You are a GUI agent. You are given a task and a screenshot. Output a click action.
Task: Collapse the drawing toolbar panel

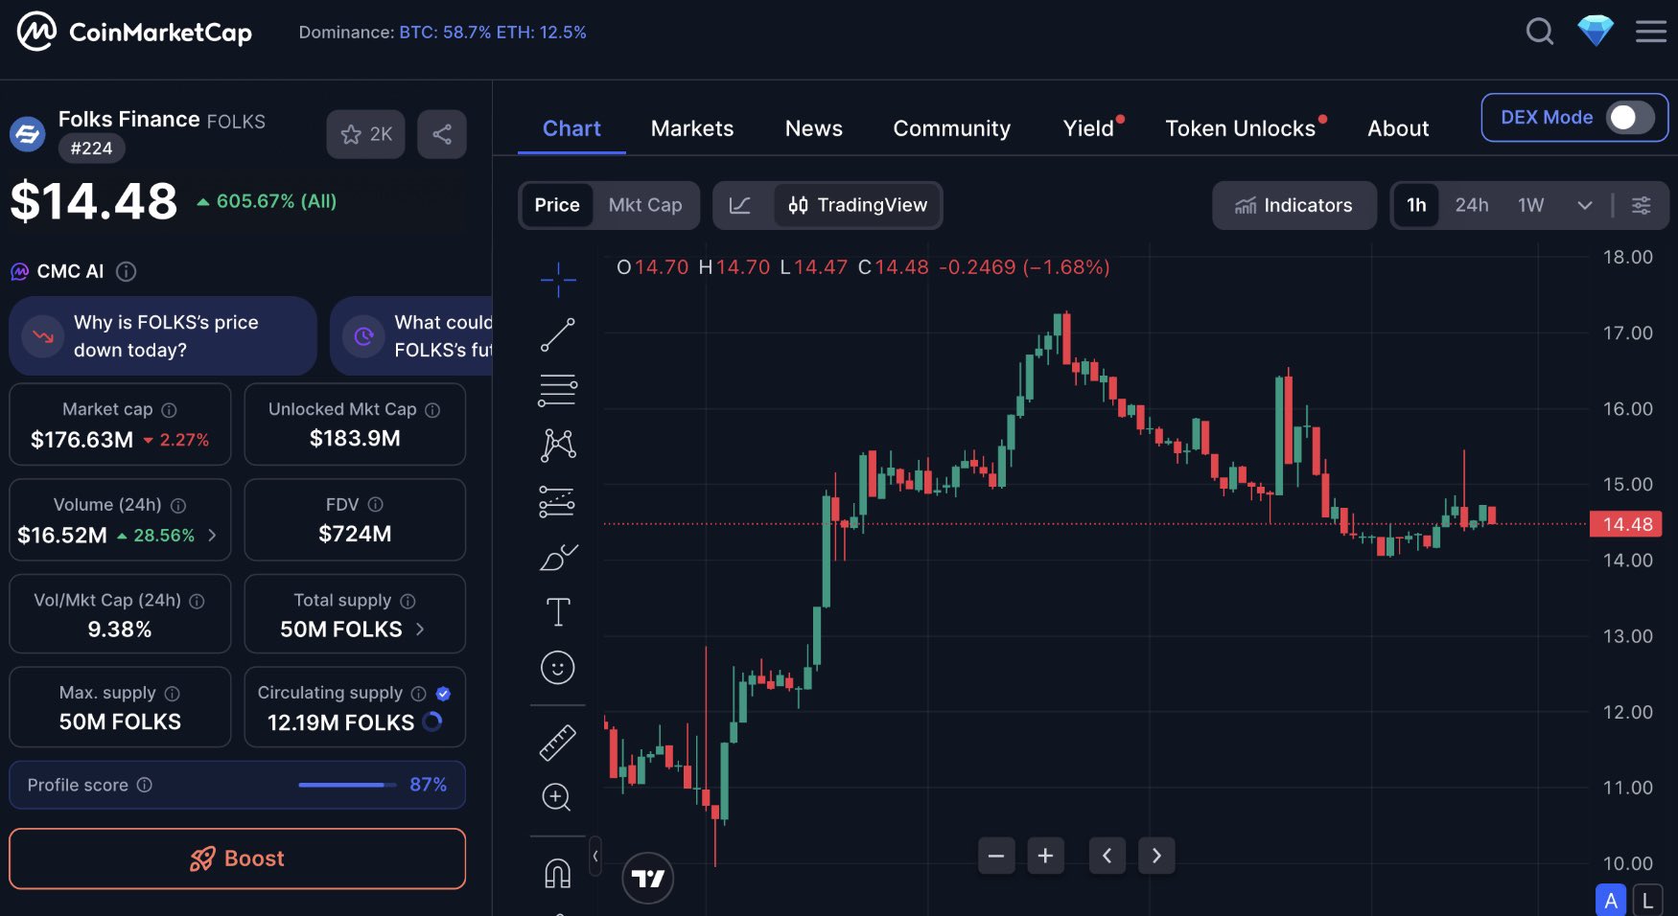(x=595, y=856)
